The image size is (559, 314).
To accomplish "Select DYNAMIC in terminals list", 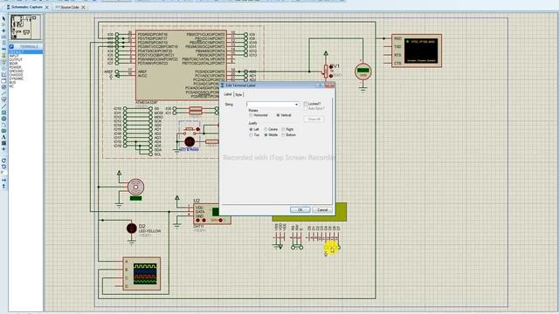I will (x=16, y=78).
